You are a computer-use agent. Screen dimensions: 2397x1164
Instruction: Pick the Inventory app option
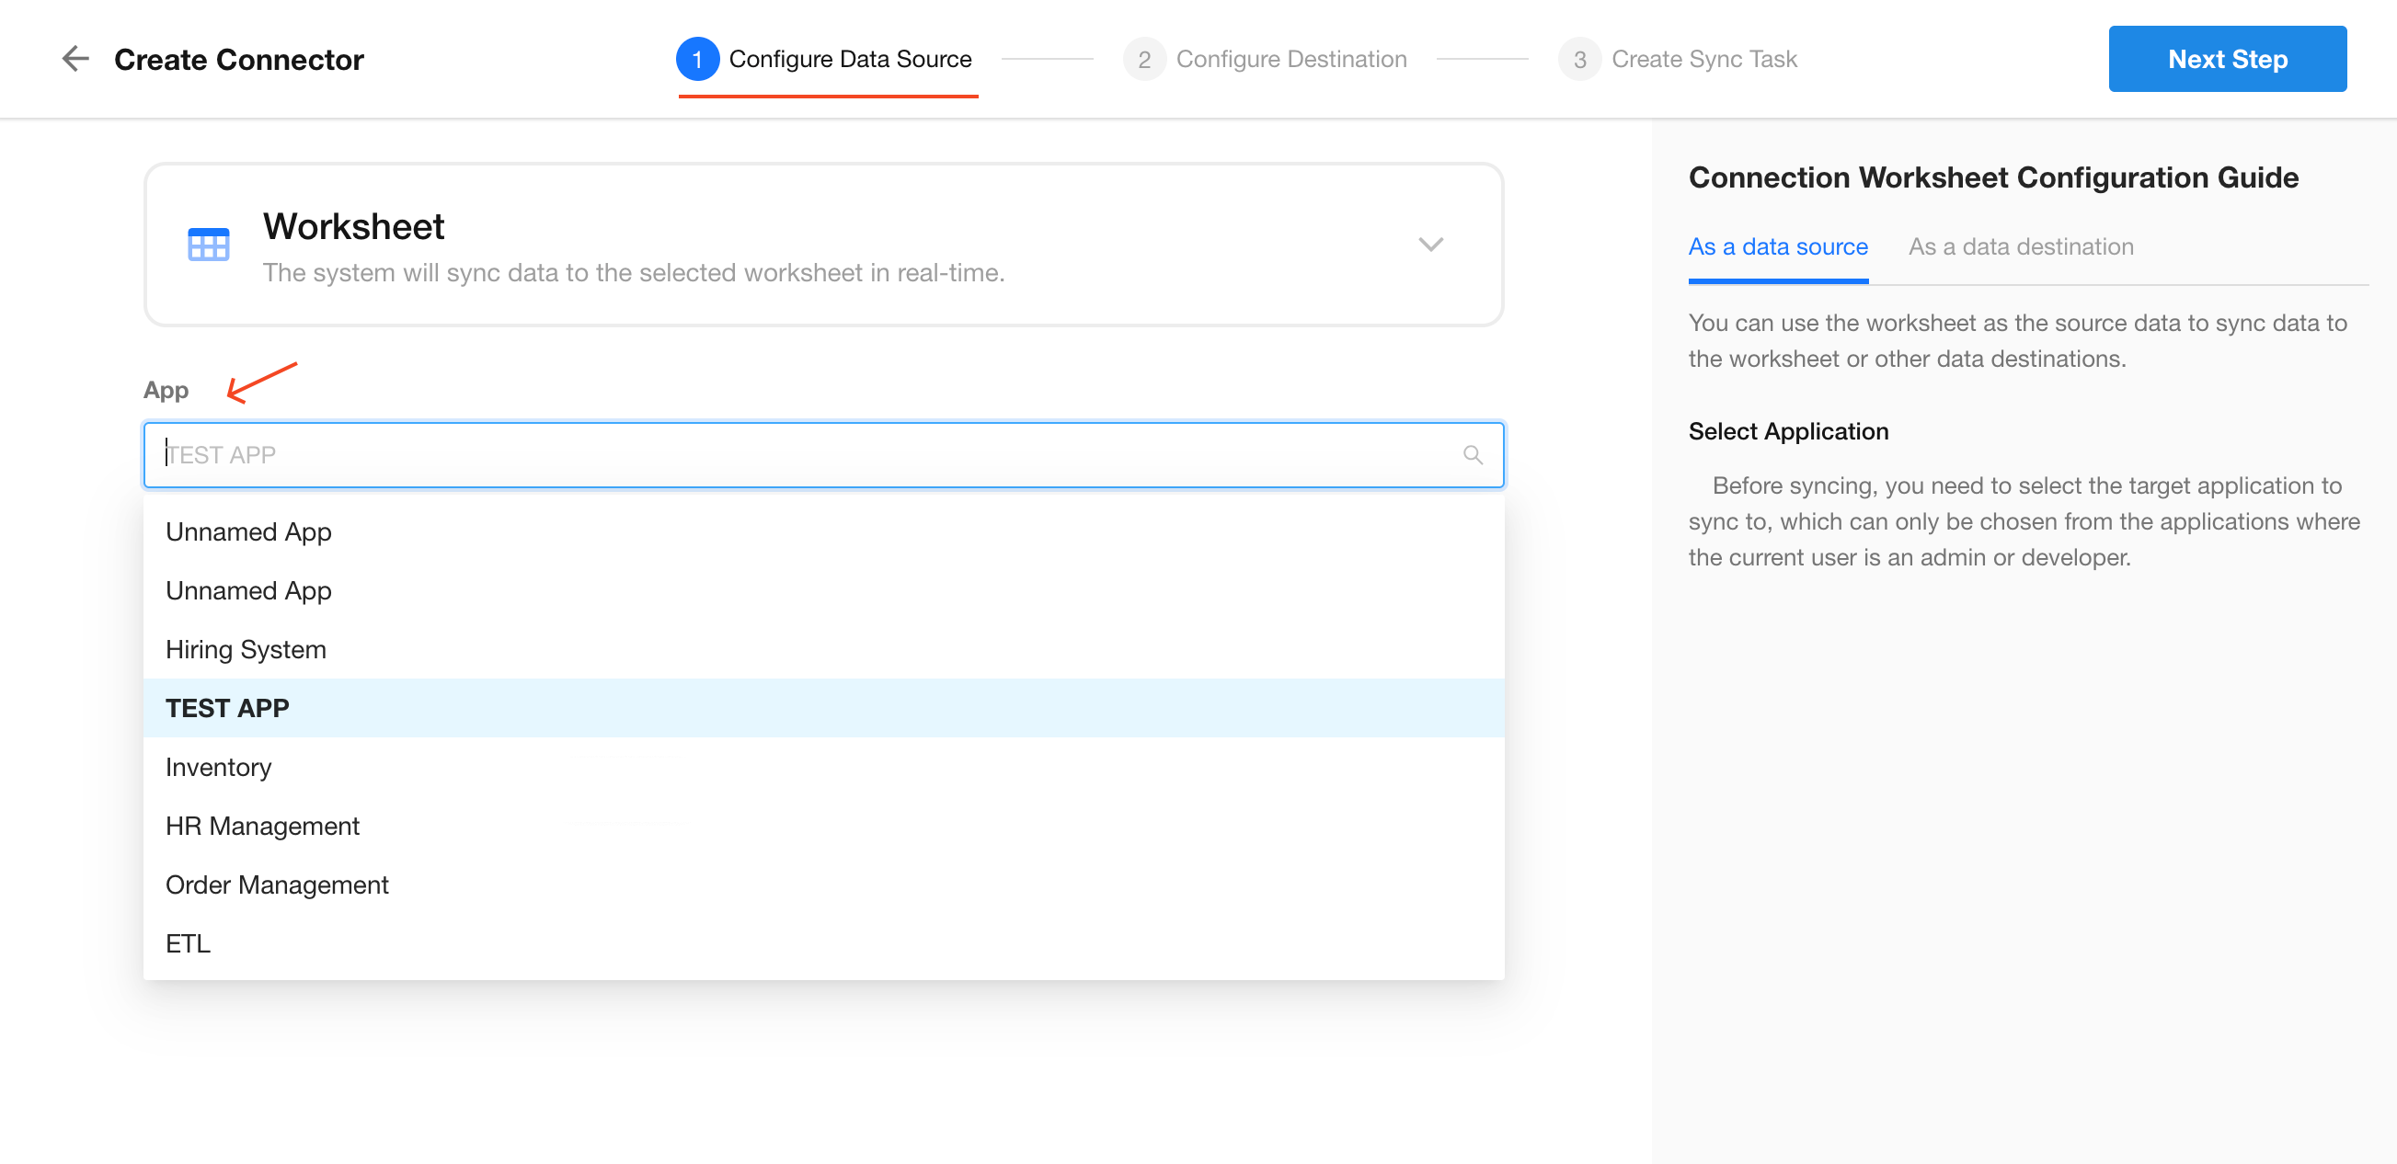click(x=219, y=767)
